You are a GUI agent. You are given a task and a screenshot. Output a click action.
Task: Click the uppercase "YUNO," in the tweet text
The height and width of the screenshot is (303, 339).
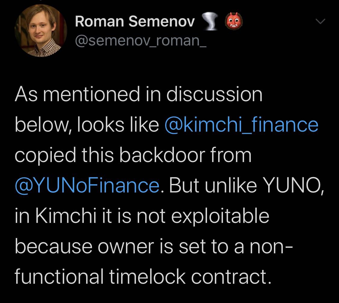[294, 186]
